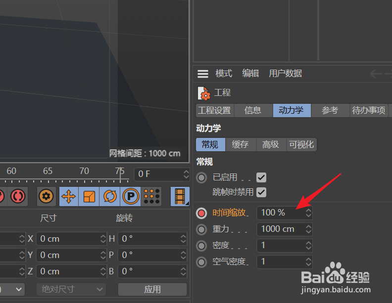The width and height of the screenshot is (392, 303).
Task: Open the 可视化 sub-tab
Action: [301, 144]
